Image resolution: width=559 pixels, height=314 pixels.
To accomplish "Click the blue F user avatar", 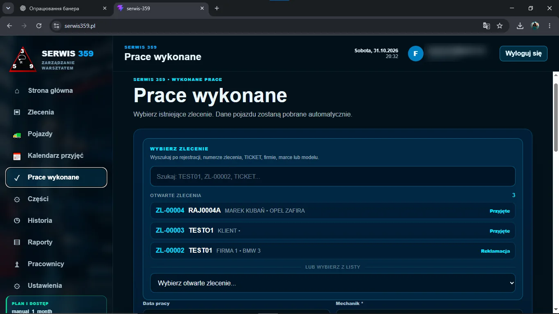I will pyautogui.click(x=416, y=54).
